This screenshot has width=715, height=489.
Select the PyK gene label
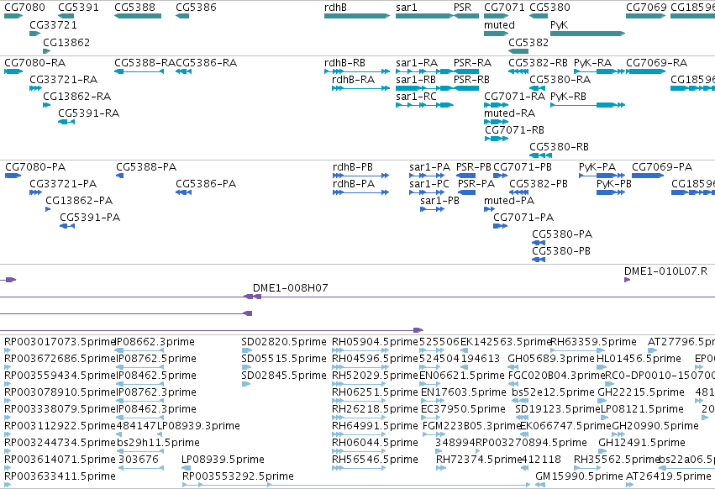pos(559,25)
